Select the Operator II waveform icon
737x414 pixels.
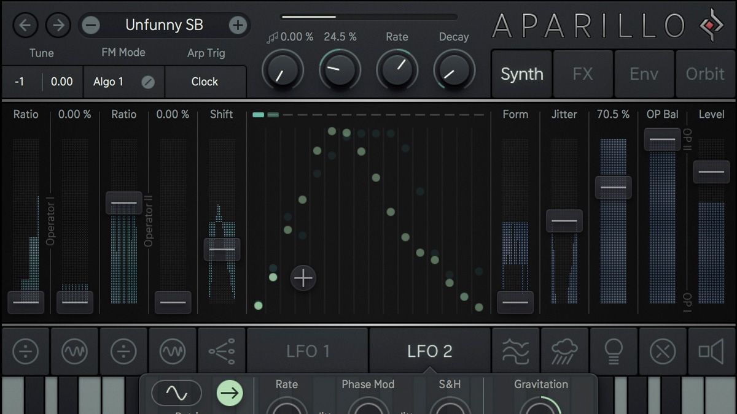point(172,351)
